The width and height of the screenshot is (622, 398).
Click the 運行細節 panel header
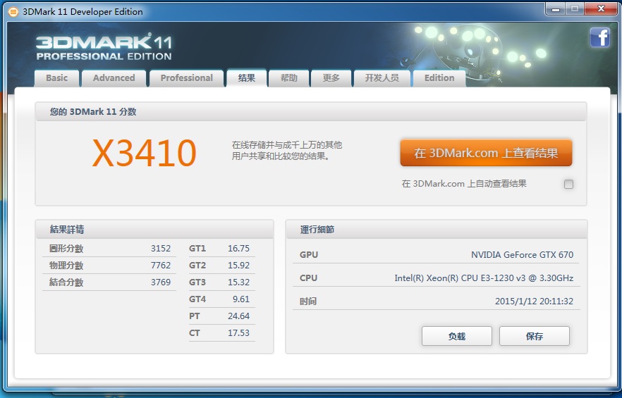[437, 229]
